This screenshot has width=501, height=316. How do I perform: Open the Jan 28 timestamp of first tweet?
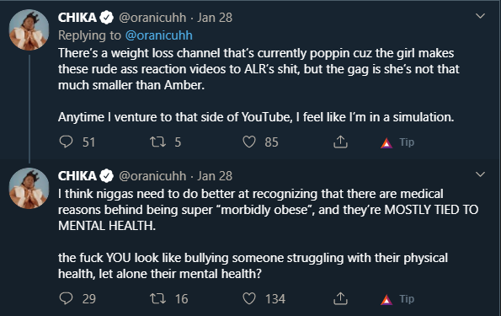point(215,18)
